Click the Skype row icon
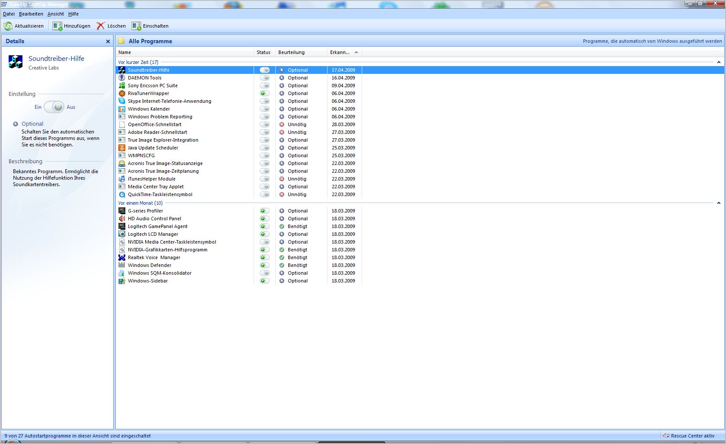 point(122,101)
